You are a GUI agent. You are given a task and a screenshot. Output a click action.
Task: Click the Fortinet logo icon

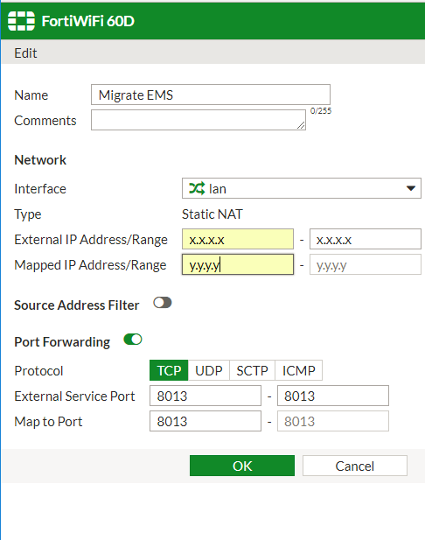point(21,21)
